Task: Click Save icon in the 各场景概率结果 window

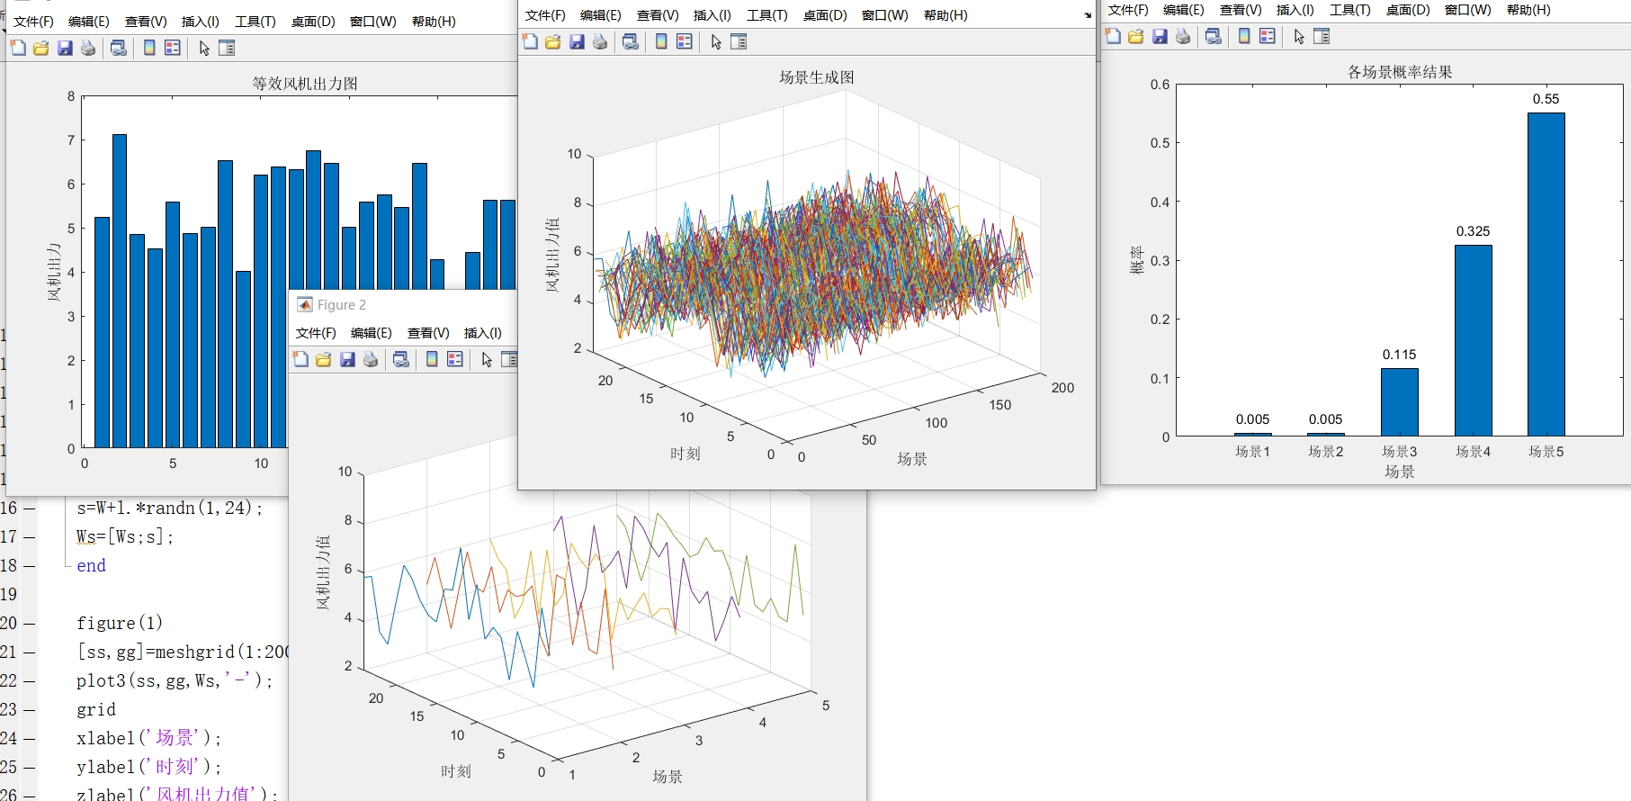Action: coord(1160,36)
